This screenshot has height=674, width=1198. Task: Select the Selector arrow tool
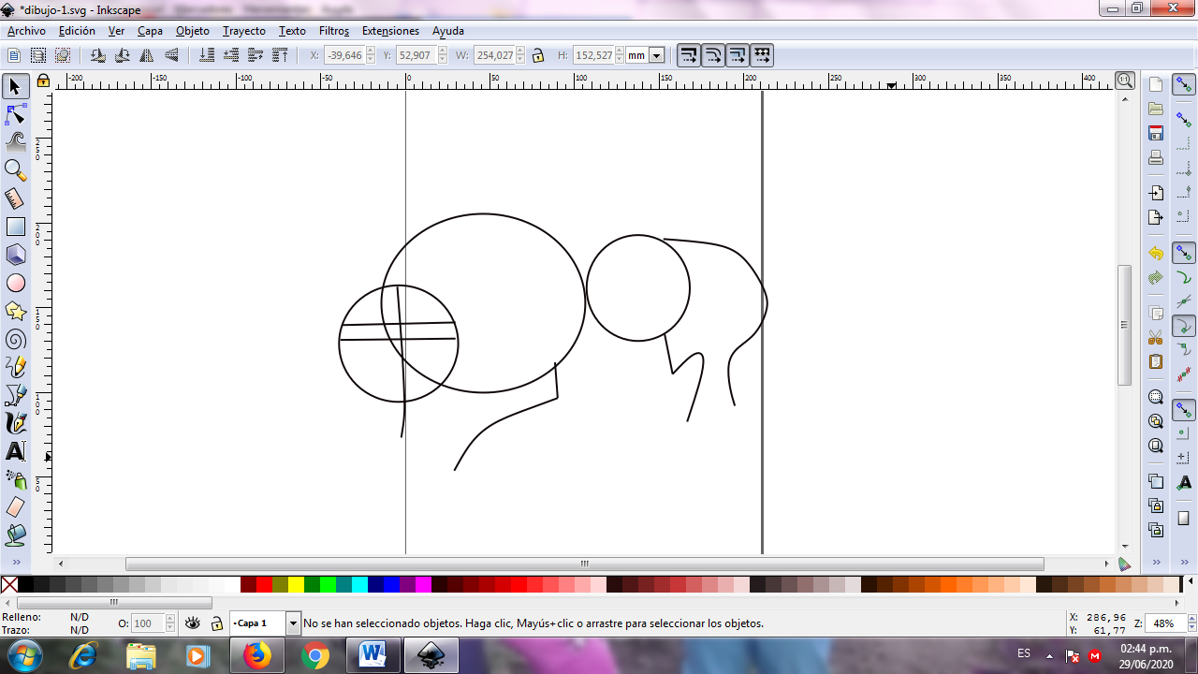15,86
